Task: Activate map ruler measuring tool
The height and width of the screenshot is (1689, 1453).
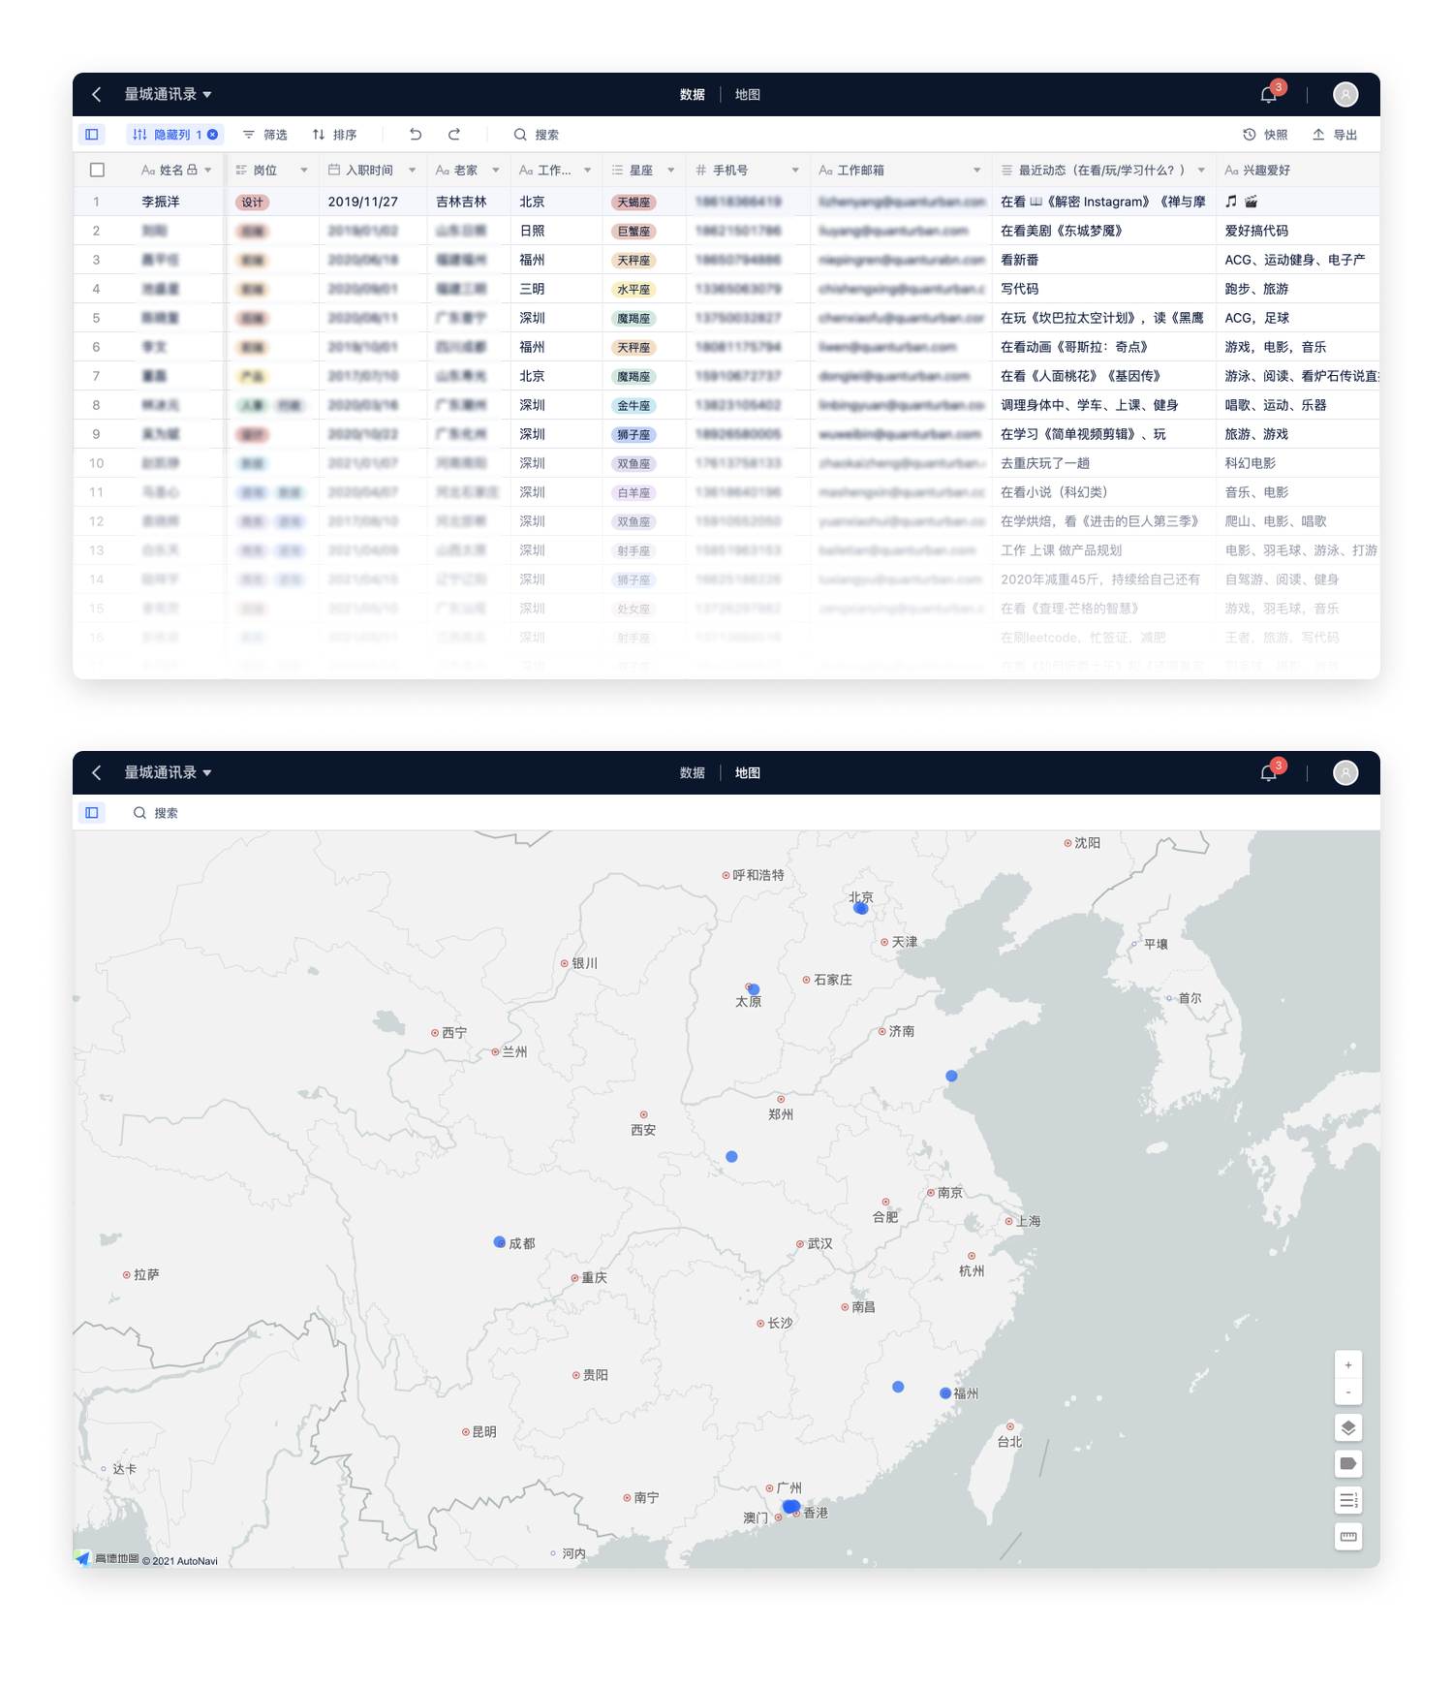Action: [x=1347, y=1536]
